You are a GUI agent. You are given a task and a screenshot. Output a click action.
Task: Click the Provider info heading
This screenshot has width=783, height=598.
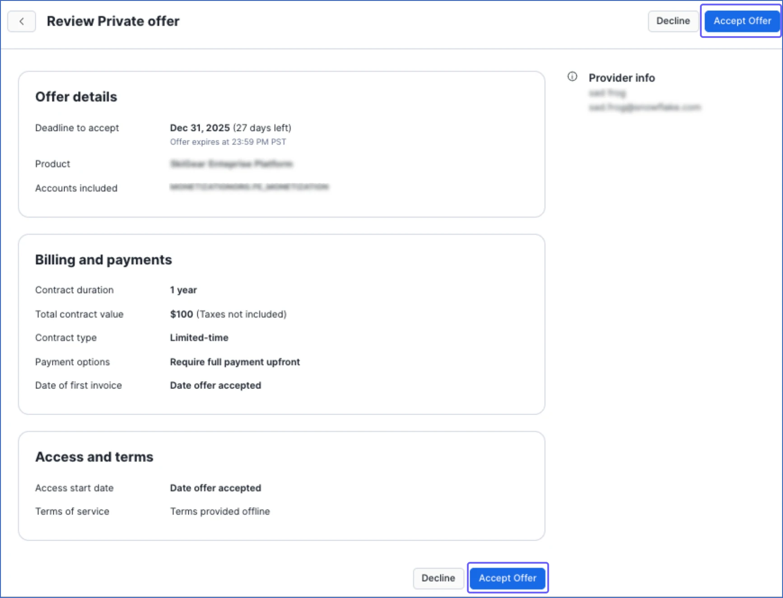pyautogui.click(x=621, y=78)
